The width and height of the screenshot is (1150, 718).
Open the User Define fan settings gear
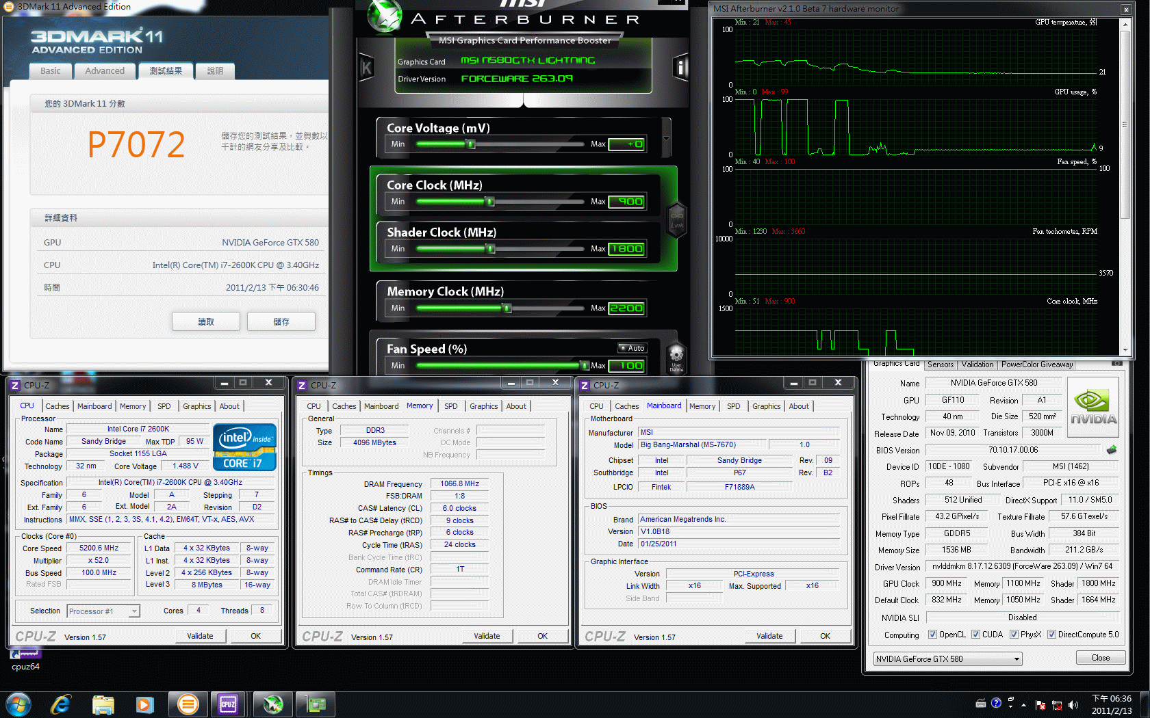[x=676, y=358]
